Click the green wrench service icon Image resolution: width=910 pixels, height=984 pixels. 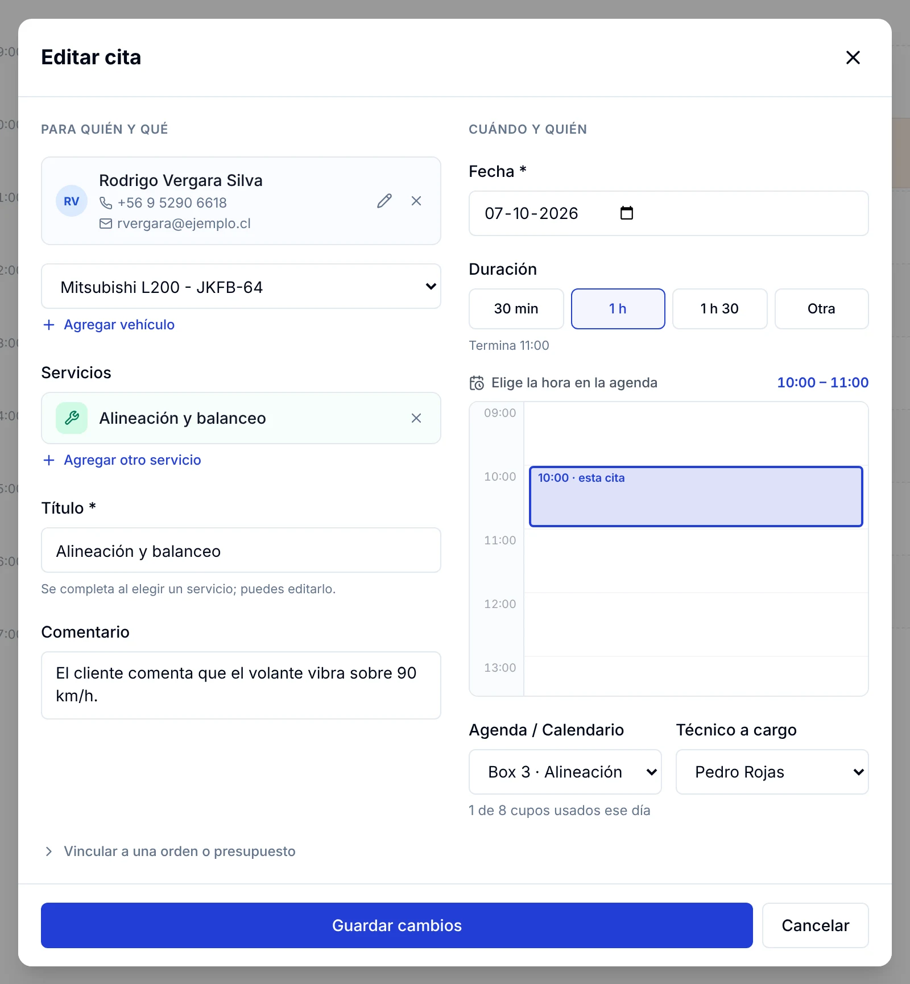72,418
